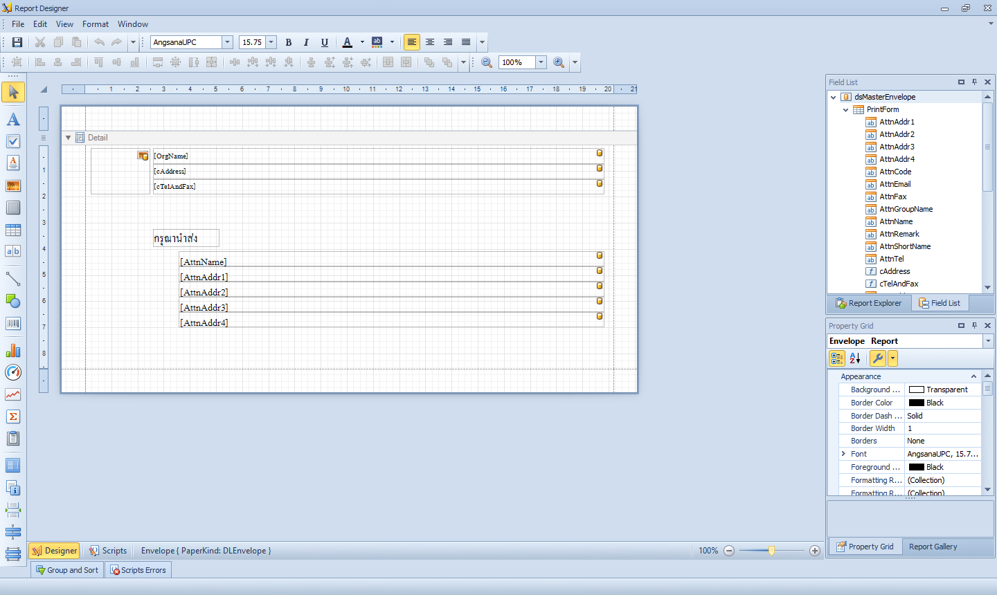Select the Label tool in toolbox
Screen dimensions: 997x595
click(x=13, y=120)
